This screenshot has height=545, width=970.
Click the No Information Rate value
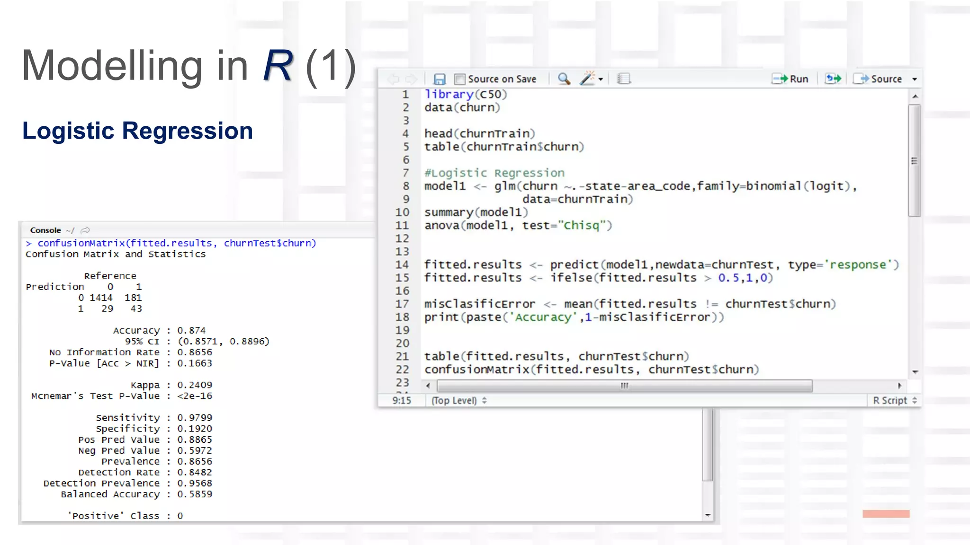click(x=195, y=352)
